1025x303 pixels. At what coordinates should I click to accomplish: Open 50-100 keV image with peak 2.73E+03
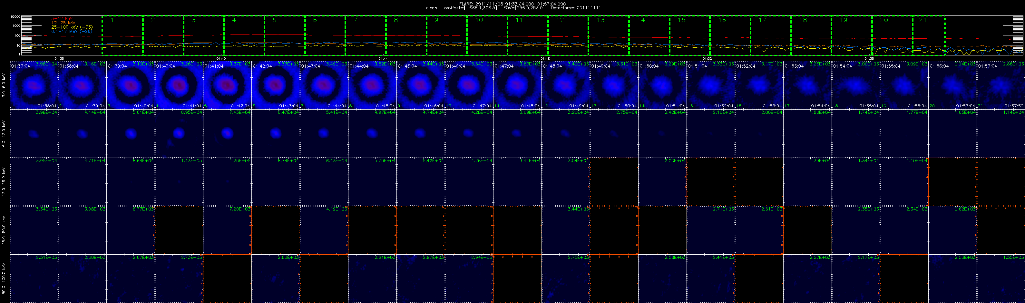(179, 278)
